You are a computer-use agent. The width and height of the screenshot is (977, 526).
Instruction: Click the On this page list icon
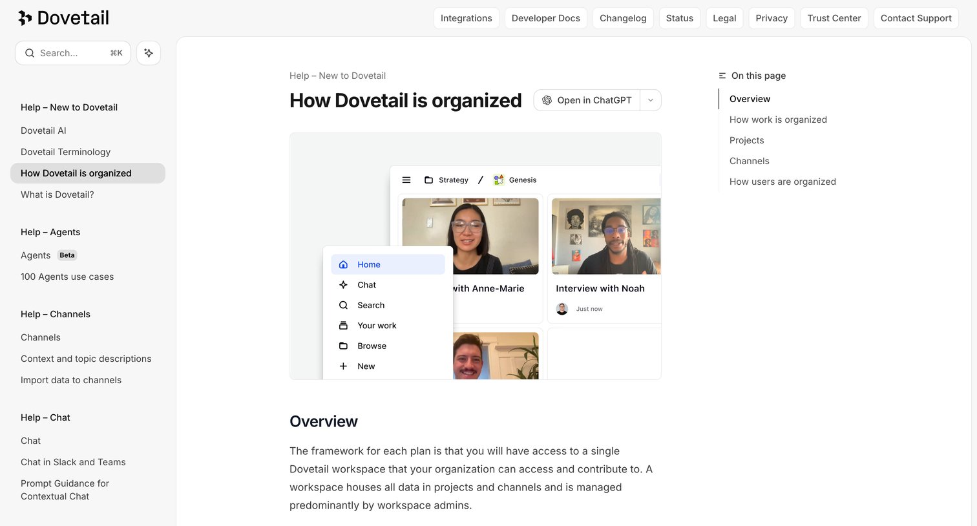point(722,76)
